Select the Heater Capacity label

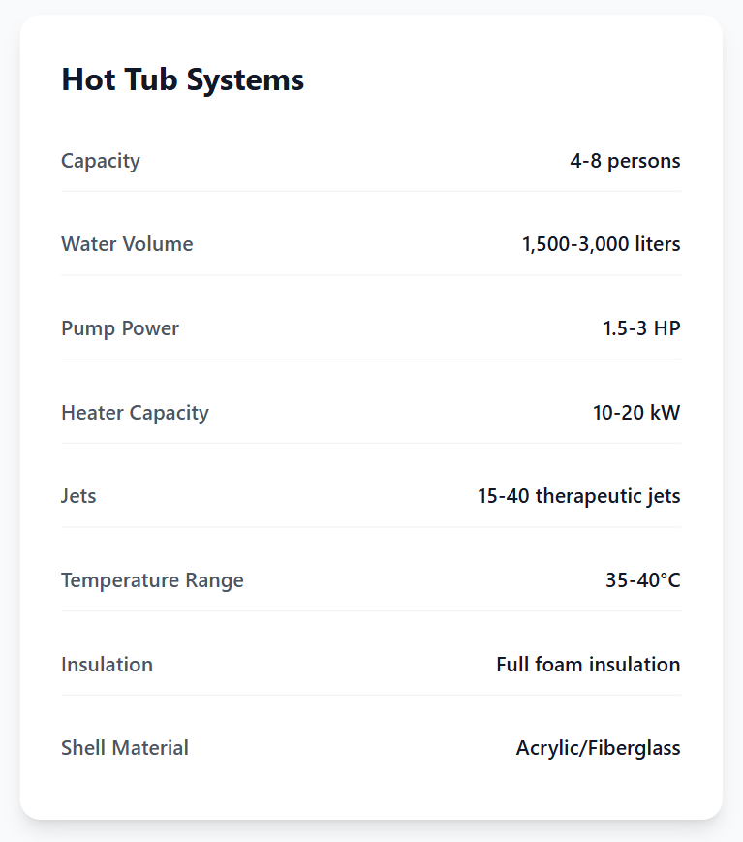(x=135, y=413)
